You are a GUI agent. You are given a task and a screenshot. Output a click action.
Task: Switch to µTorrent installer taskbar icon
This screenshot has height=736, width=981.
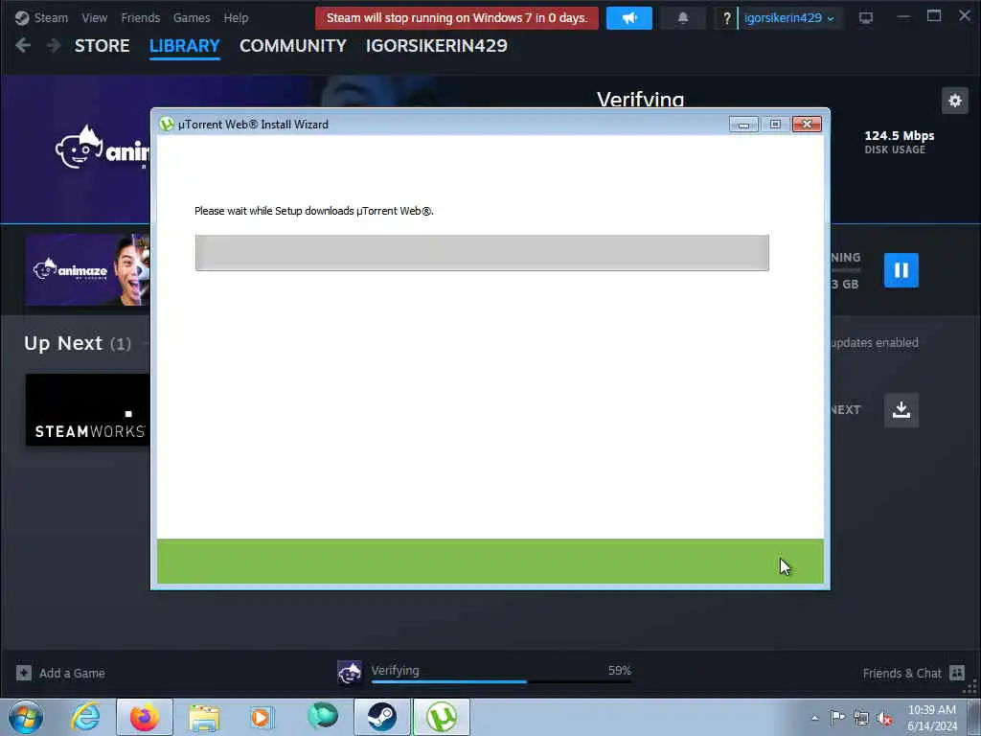click(x=442, y=717)
